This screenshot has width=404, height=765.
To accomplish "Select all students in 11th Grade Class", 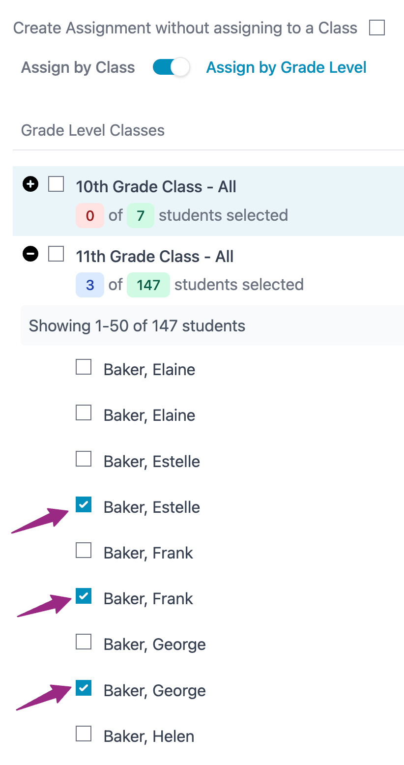I will tap(56, 255).
